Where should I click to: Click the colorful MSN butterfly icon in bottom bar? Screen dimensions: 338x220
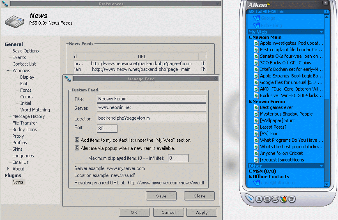283,200
